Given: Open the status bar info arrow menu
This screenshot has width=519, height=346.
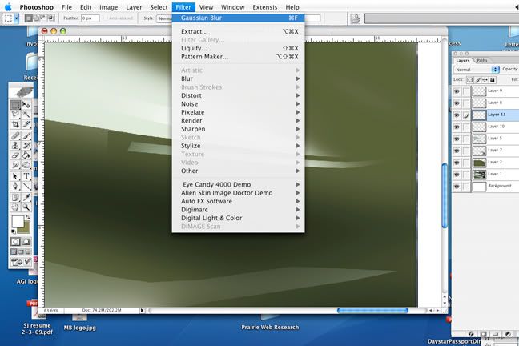Looking at the screenshot, I should tap(142, 311).
